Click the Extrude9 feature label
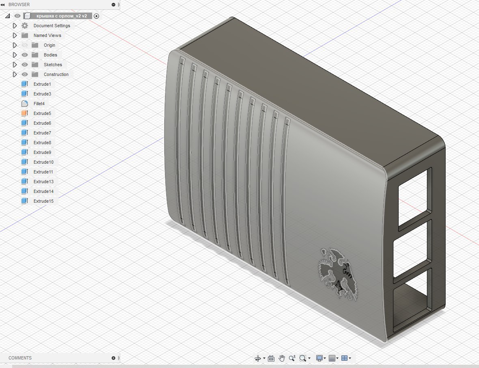 click(x=42, y=152)
